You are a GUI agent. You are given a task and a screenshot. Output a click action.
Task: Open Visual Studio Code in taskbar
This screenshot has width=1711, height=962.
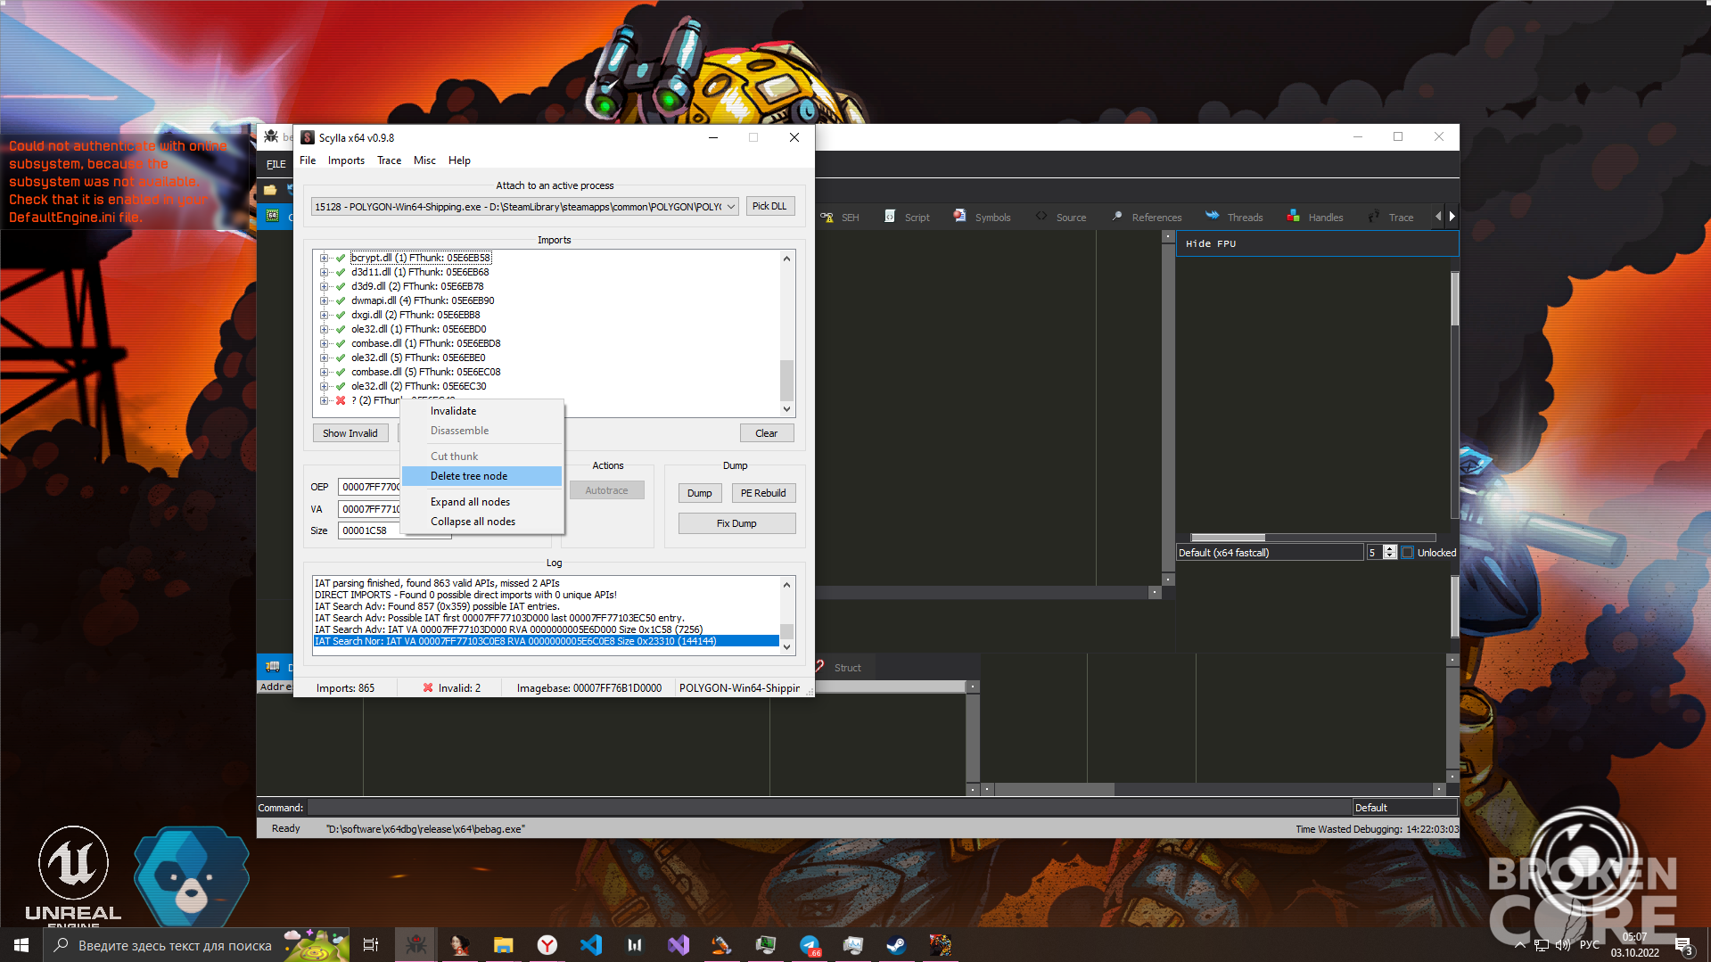tap(590, 945)
